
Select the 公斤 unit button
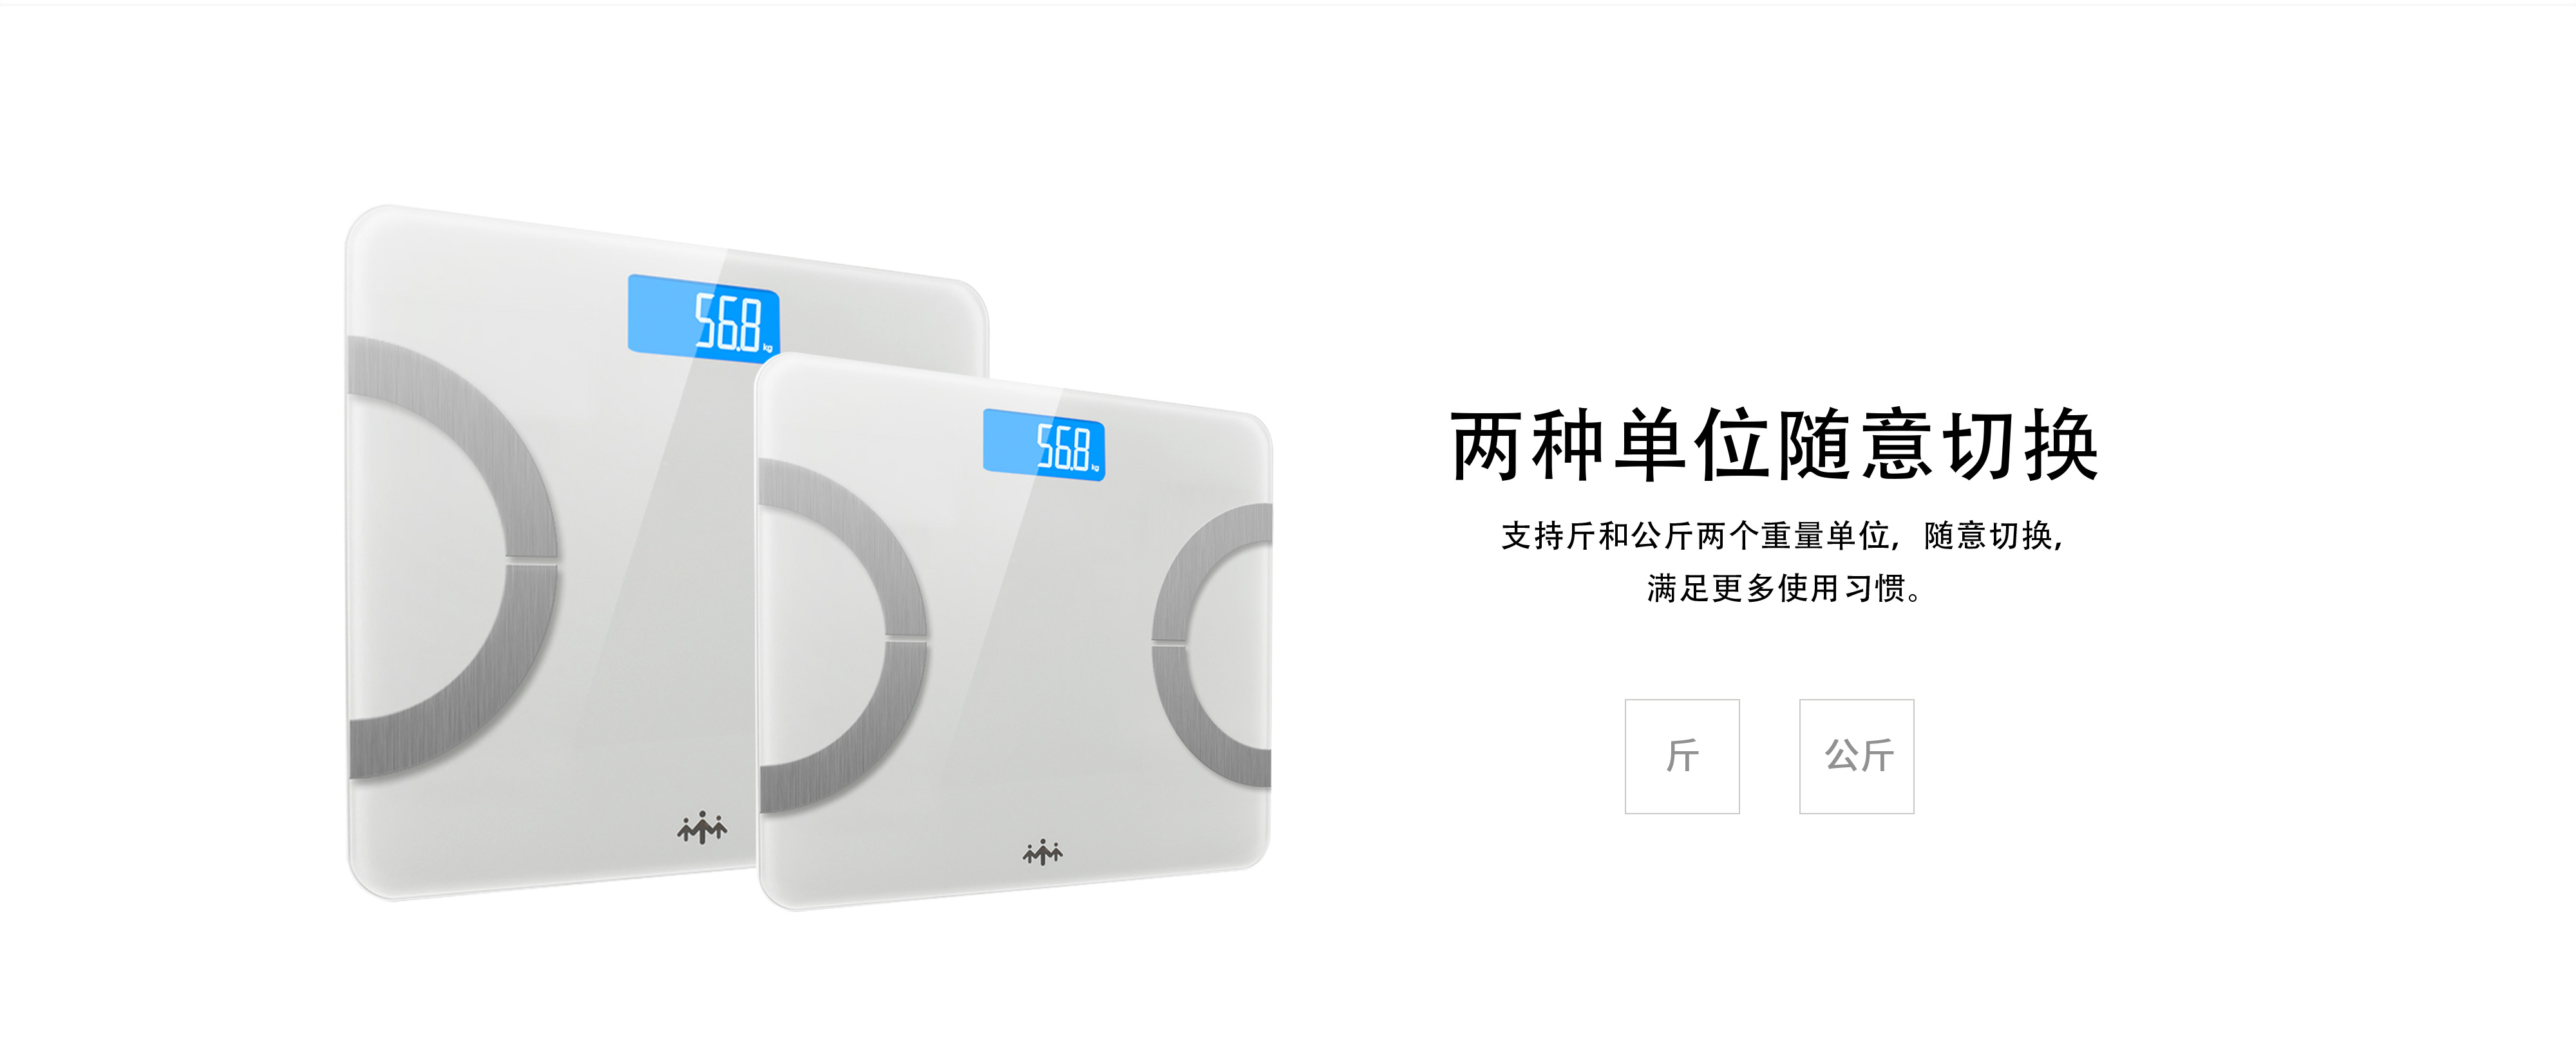coord(1856,756)
